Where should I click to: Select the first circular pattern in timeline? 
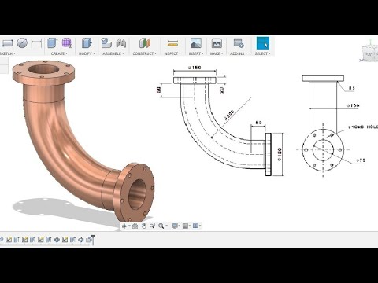(57, 239)
